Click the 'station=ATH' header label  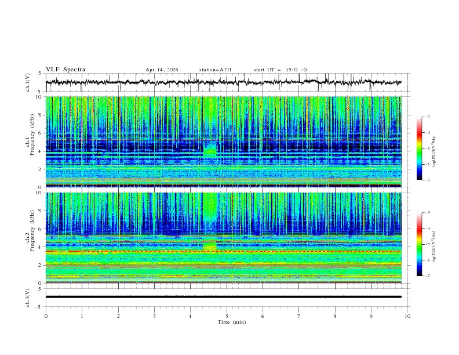pos(215,70)
